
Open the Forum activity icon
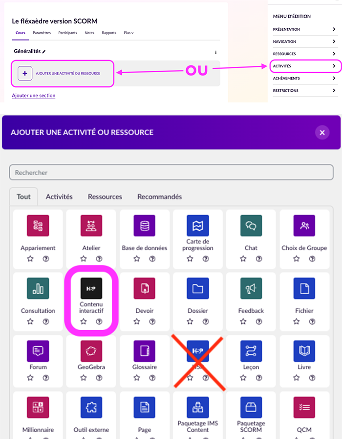click(38, 351)
